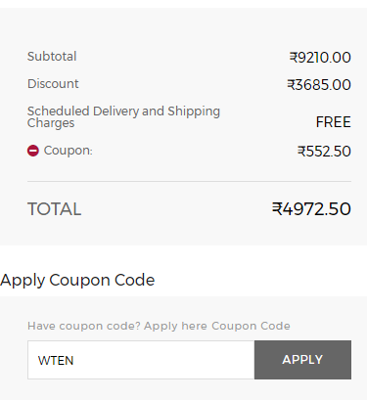Click the ₹9210.00 subtotal amount
Screen dimensions: 367x400
320,58
